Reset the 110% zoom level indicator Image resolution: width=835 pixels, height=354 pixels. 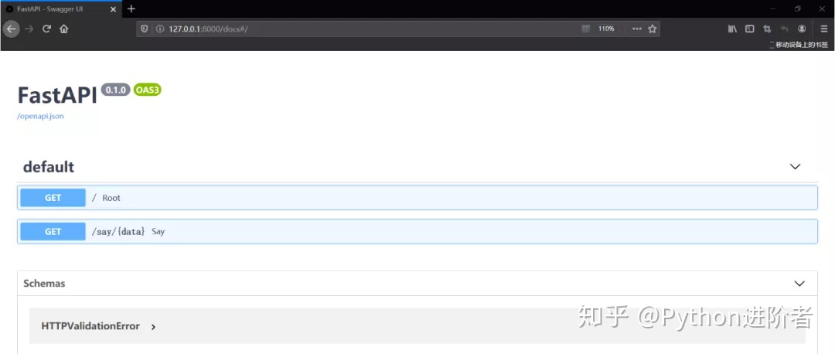(606, 29)
